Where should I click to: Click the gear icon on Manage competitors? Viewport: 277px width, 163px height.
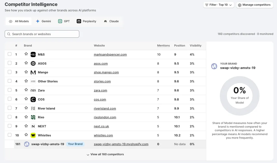click(239, 5)
